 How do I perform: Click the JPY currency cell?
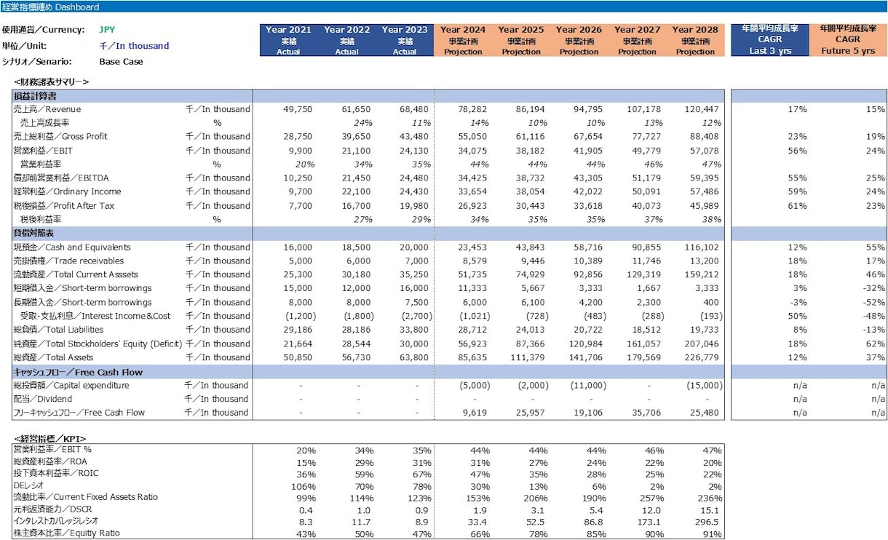(x=108, y=31)
